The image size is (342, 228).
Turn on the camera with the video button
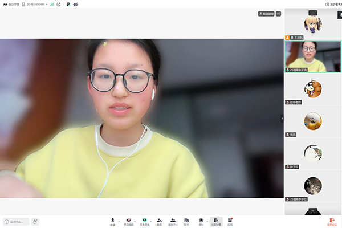pos(129,222)
